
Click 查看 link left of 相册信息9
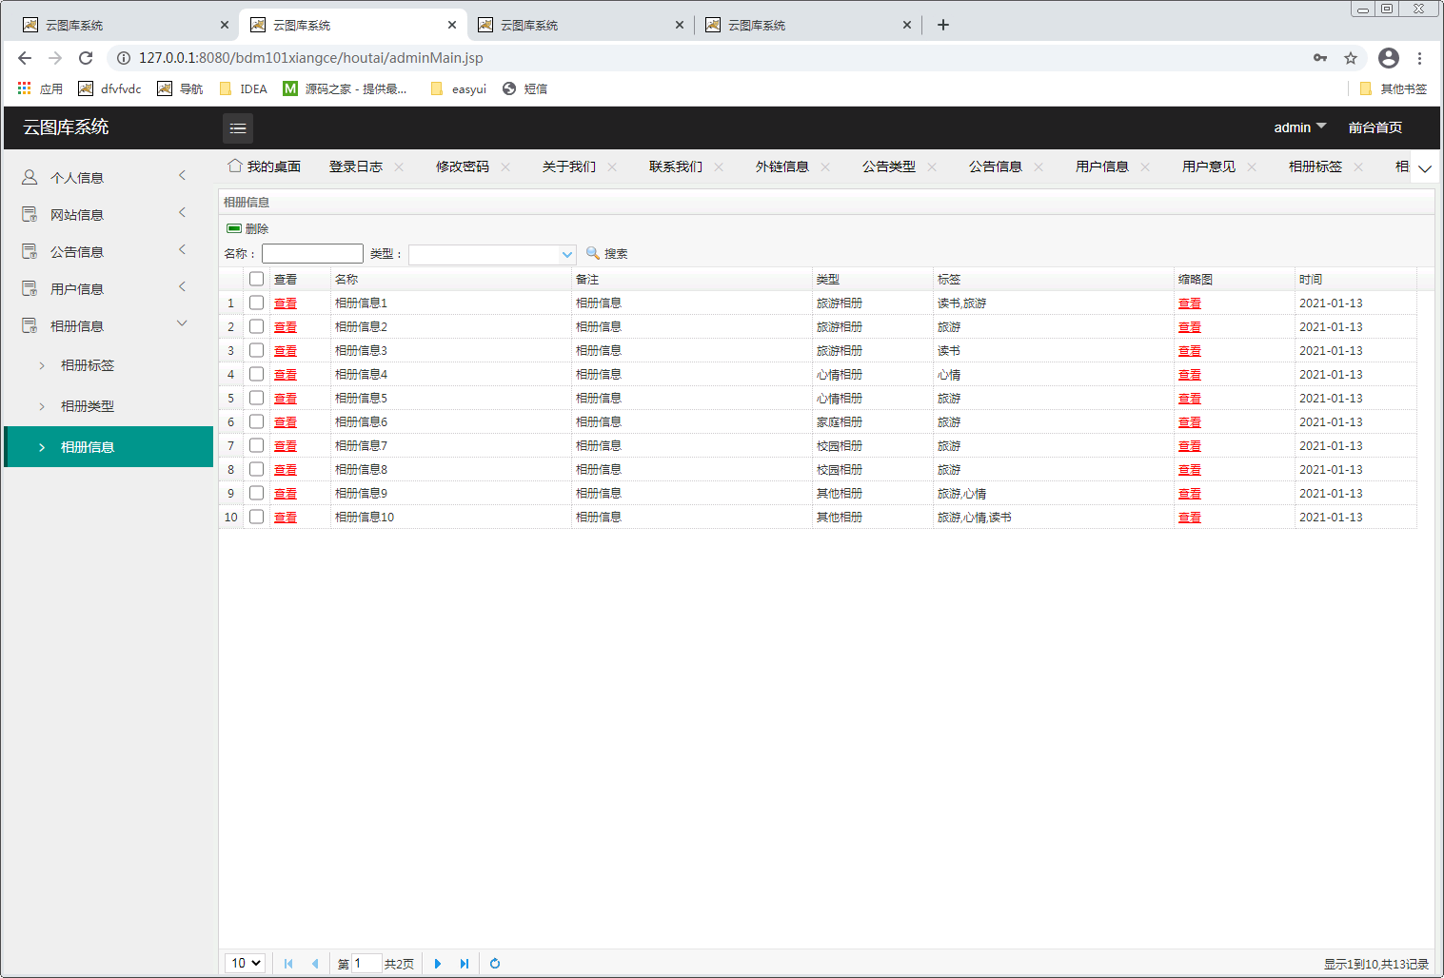point(286,494)
